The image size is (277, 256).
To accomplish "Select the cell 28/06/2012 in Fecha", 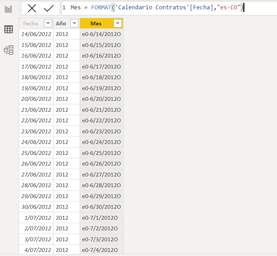I will pyautogui.click(x=36, y=185).
